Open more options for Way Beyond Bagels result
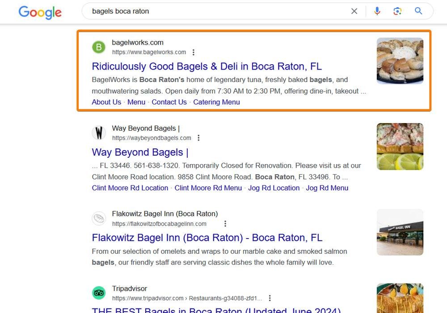The image size is (447, 313). coord(198,138)
